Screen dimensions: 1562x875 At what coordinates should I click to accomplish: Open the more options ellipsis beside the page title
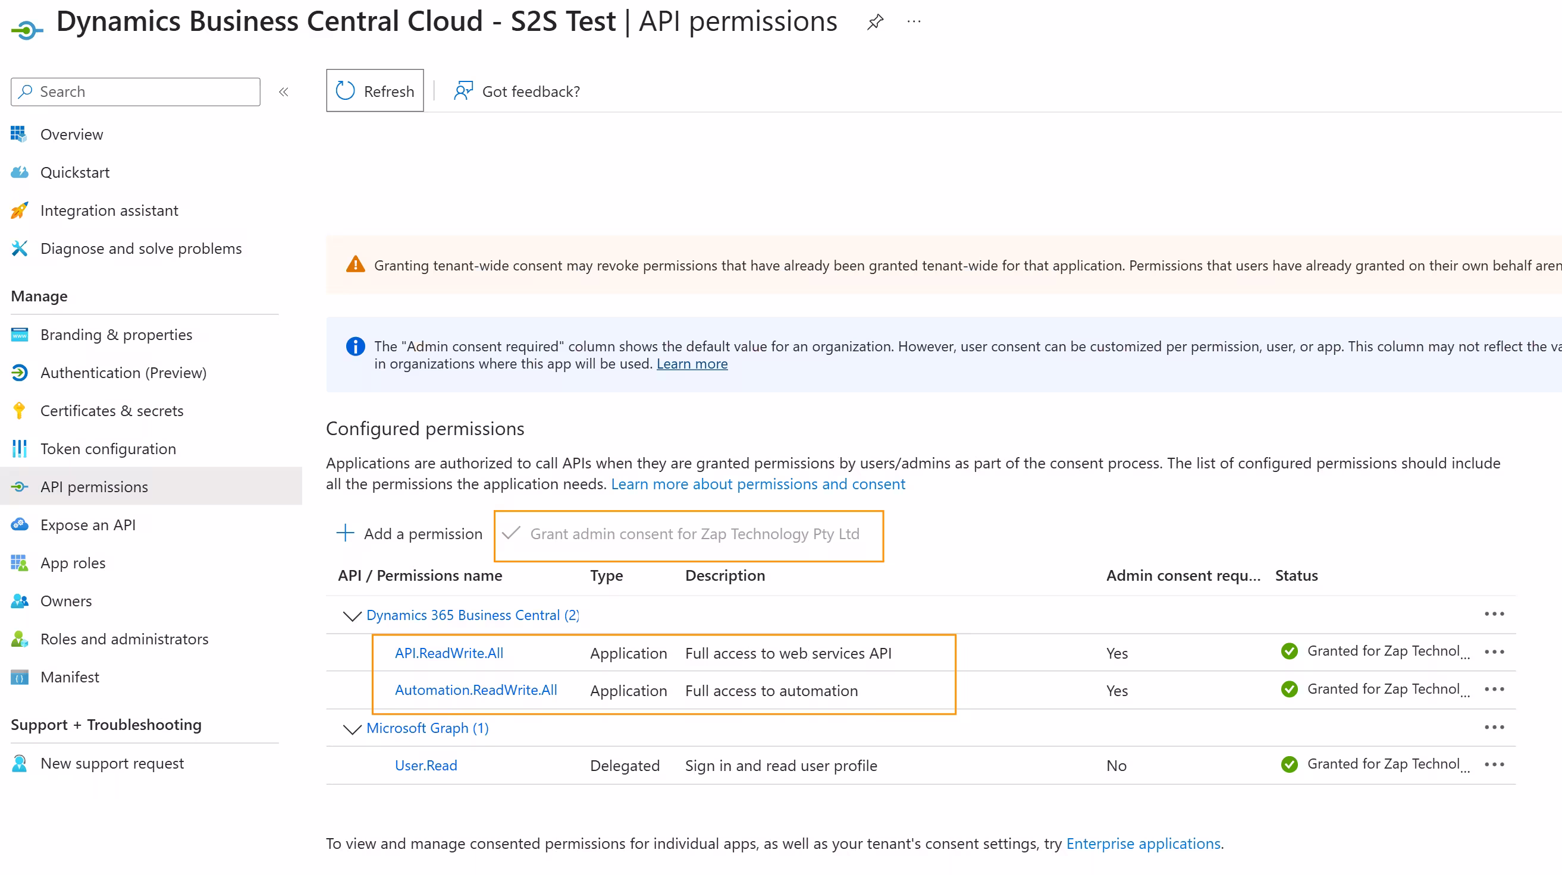point(914,22)
